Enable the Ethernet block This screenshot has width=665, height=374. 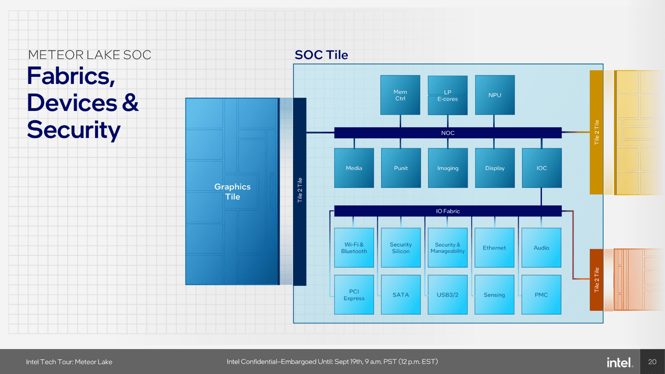[494, 248]
